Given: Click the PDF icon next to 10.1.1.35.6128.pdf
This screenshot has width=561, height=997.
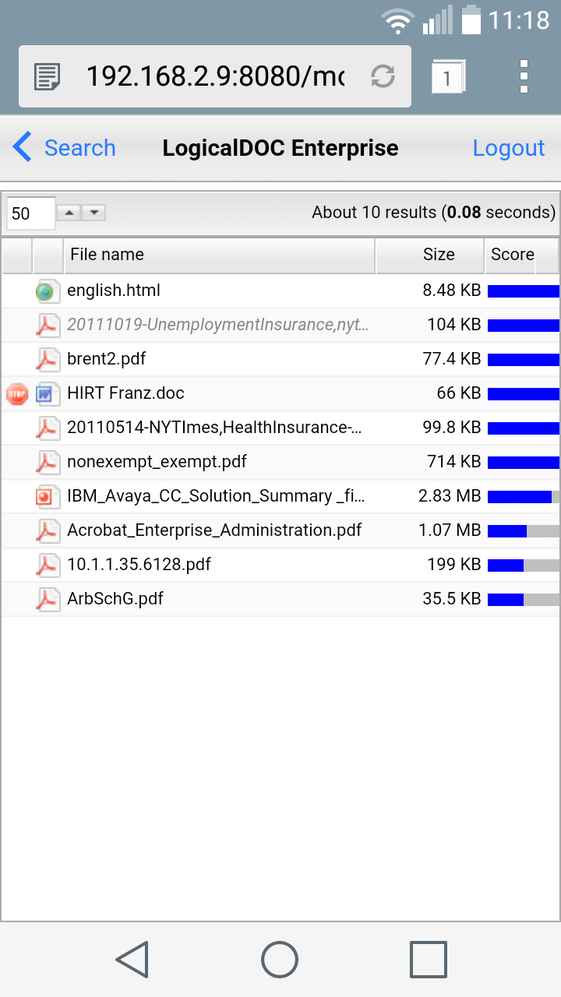Looking at the screenshot, I should tap(48, 565).
